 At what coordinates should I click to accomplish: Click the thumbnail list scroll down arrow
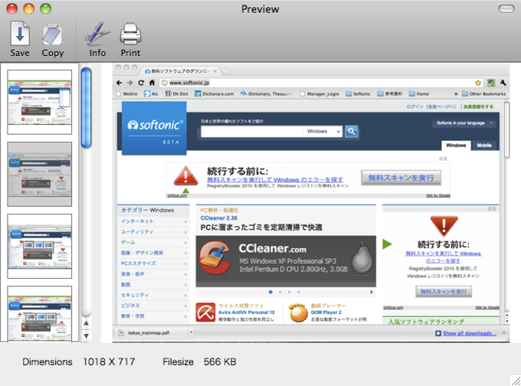coord(86,336)
